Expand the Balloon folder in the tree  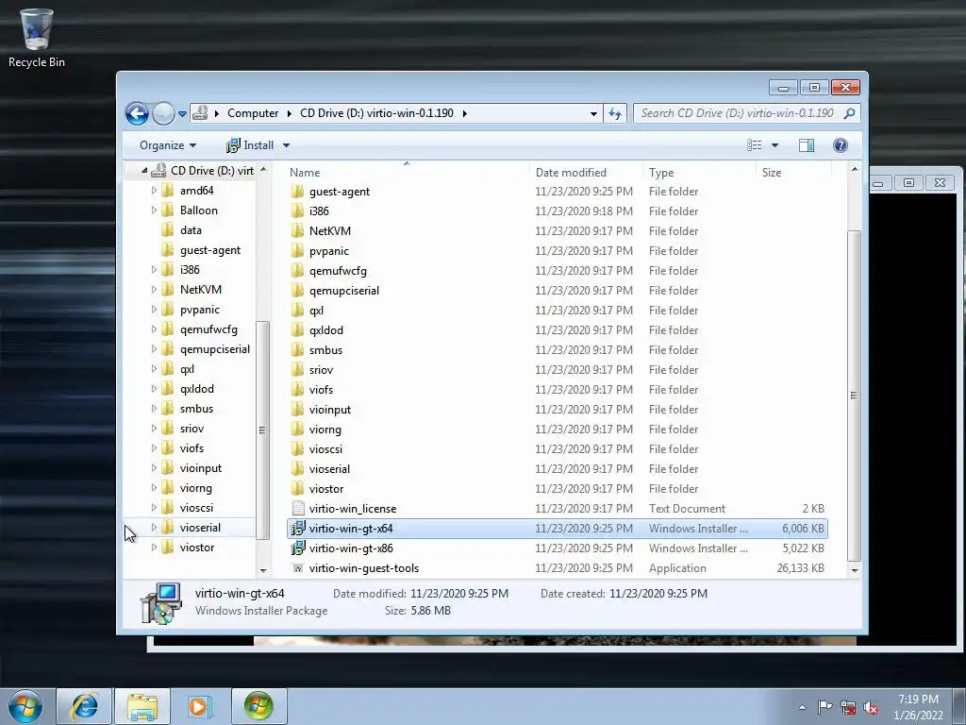pos(154,211)
